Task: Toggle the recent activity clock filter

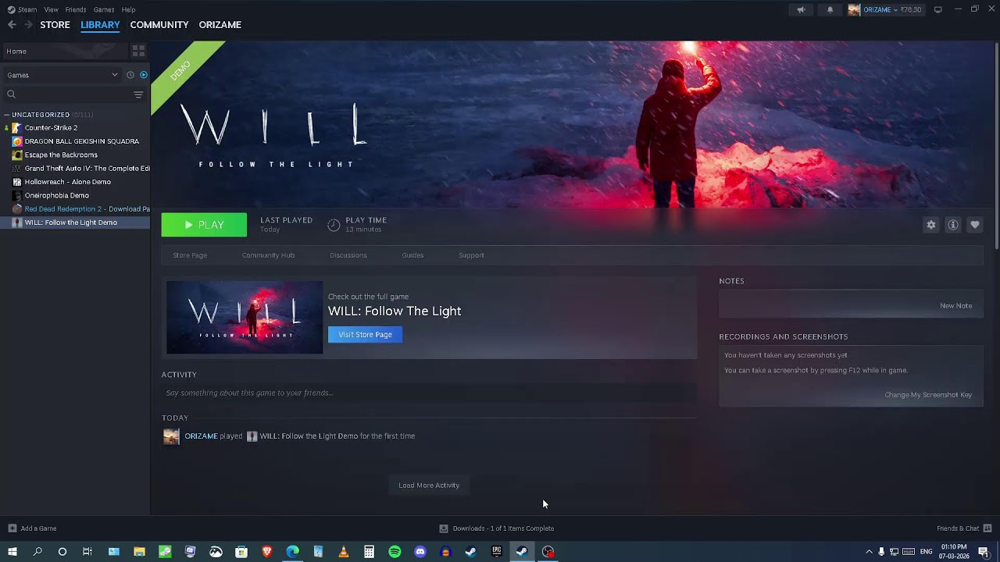Action: point(130,75)
